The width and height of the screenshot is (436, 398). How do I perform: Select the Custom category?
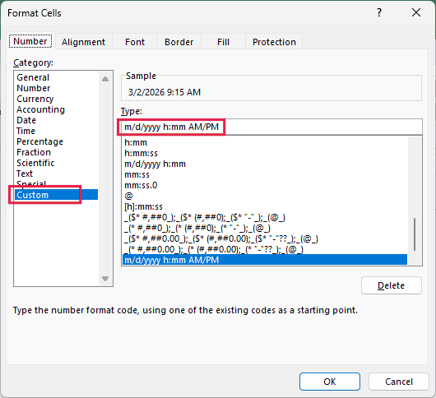[56, 195]
